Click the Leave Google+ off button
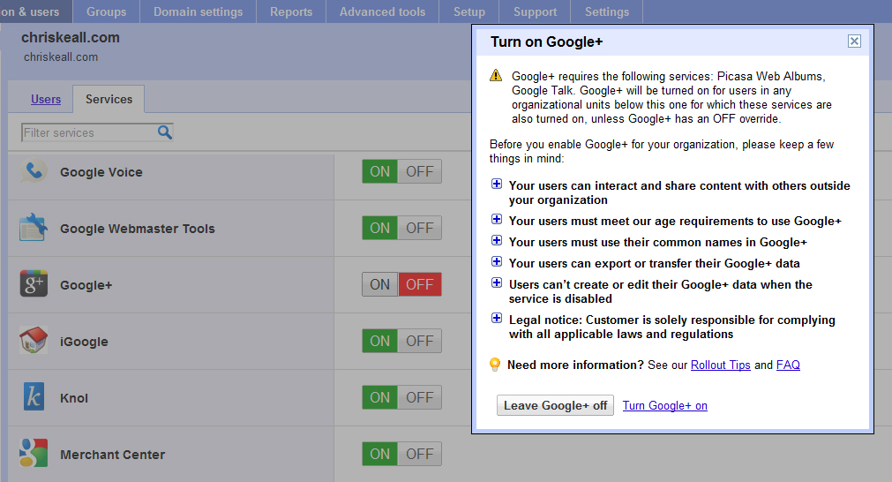The width and height of the screenshot is (892, 482). pos(555,405)
